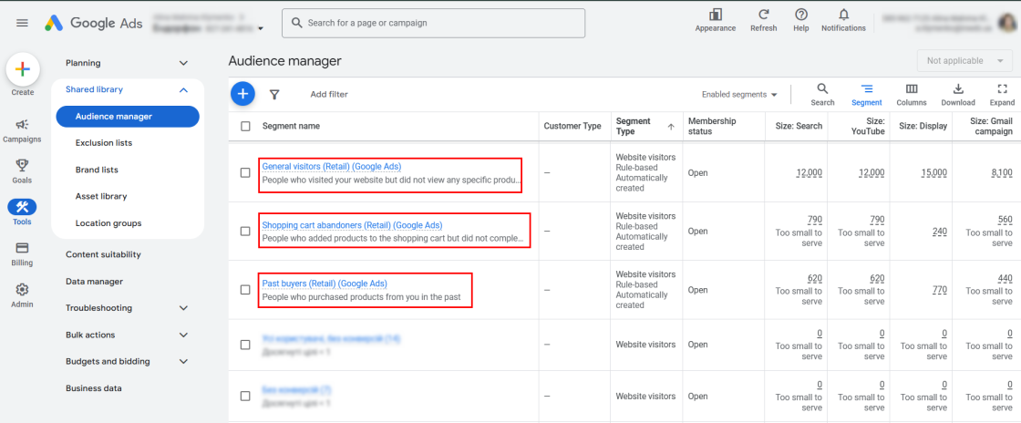
Task: Click the user profile avatar
Action: click(x=1006, y=24)
